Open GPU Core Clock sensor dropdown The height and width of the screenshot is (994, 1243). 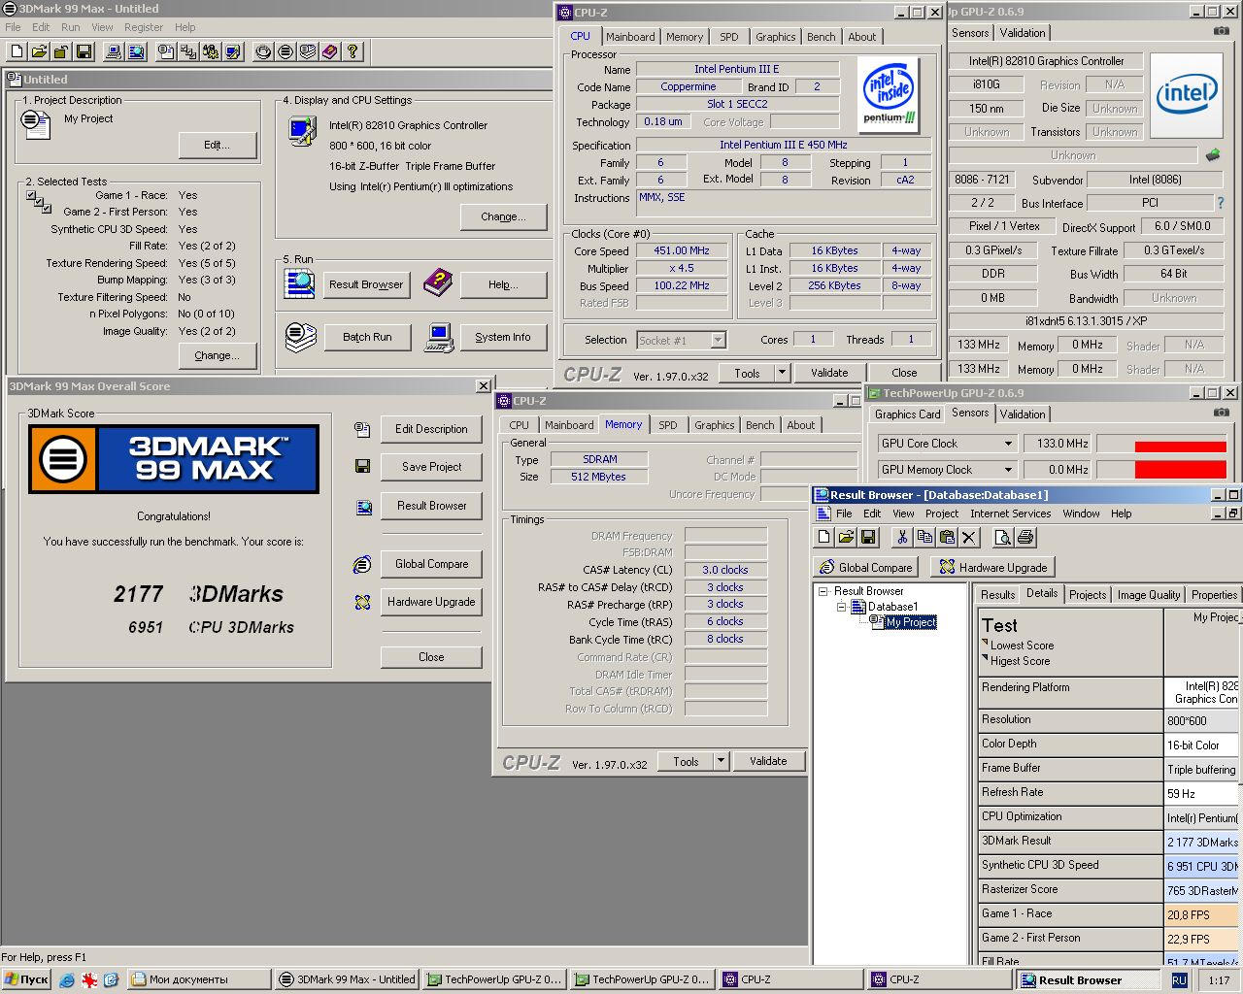1008,444
